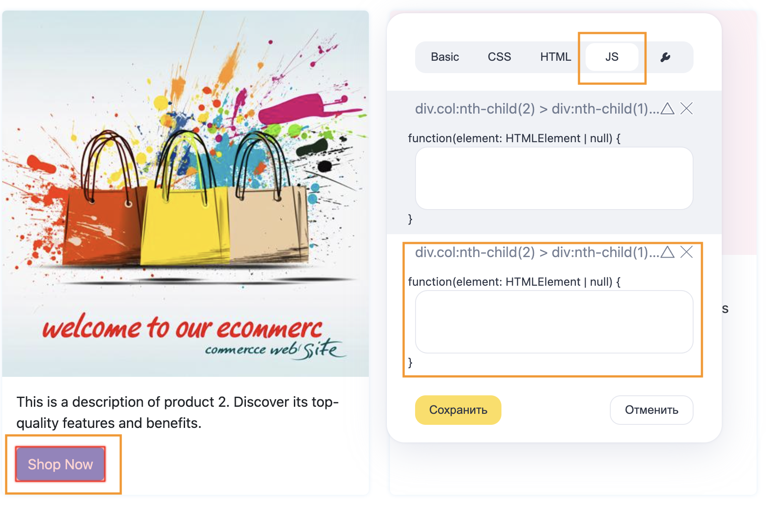
Task: Remove the first selector block with X
Action: click(687, 108)
